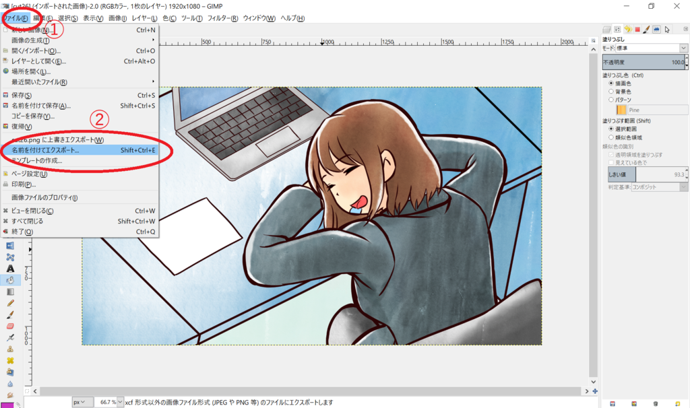Select the Eraser tool
Screen dimensions: 690x408
tap(10, 327)
